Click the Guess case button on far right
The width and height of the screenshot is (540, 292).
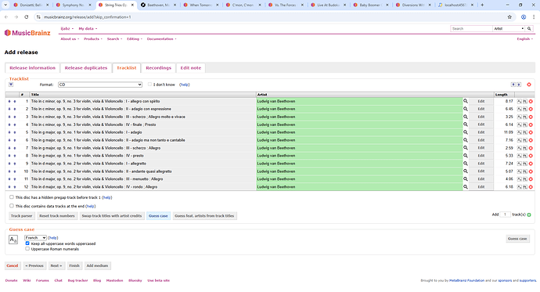click(x=517, y=239)
